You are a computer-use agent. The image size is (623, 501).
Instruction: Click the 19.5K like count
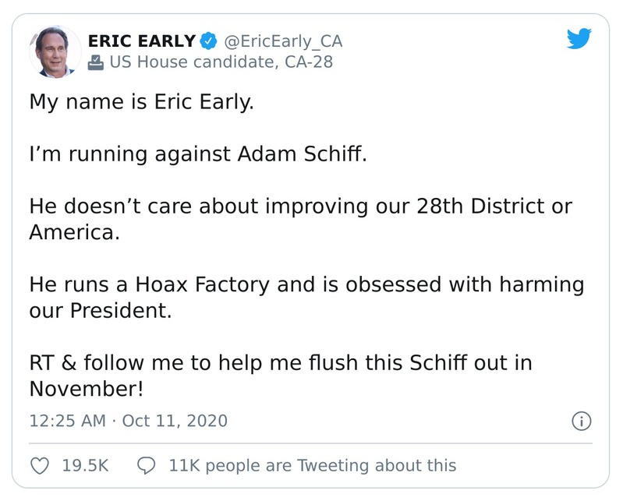85,466
